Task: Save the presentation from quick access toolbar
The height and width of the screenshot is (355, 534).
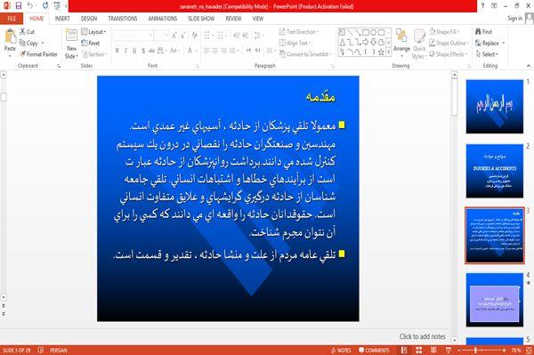Action: [x=19, y=5]
